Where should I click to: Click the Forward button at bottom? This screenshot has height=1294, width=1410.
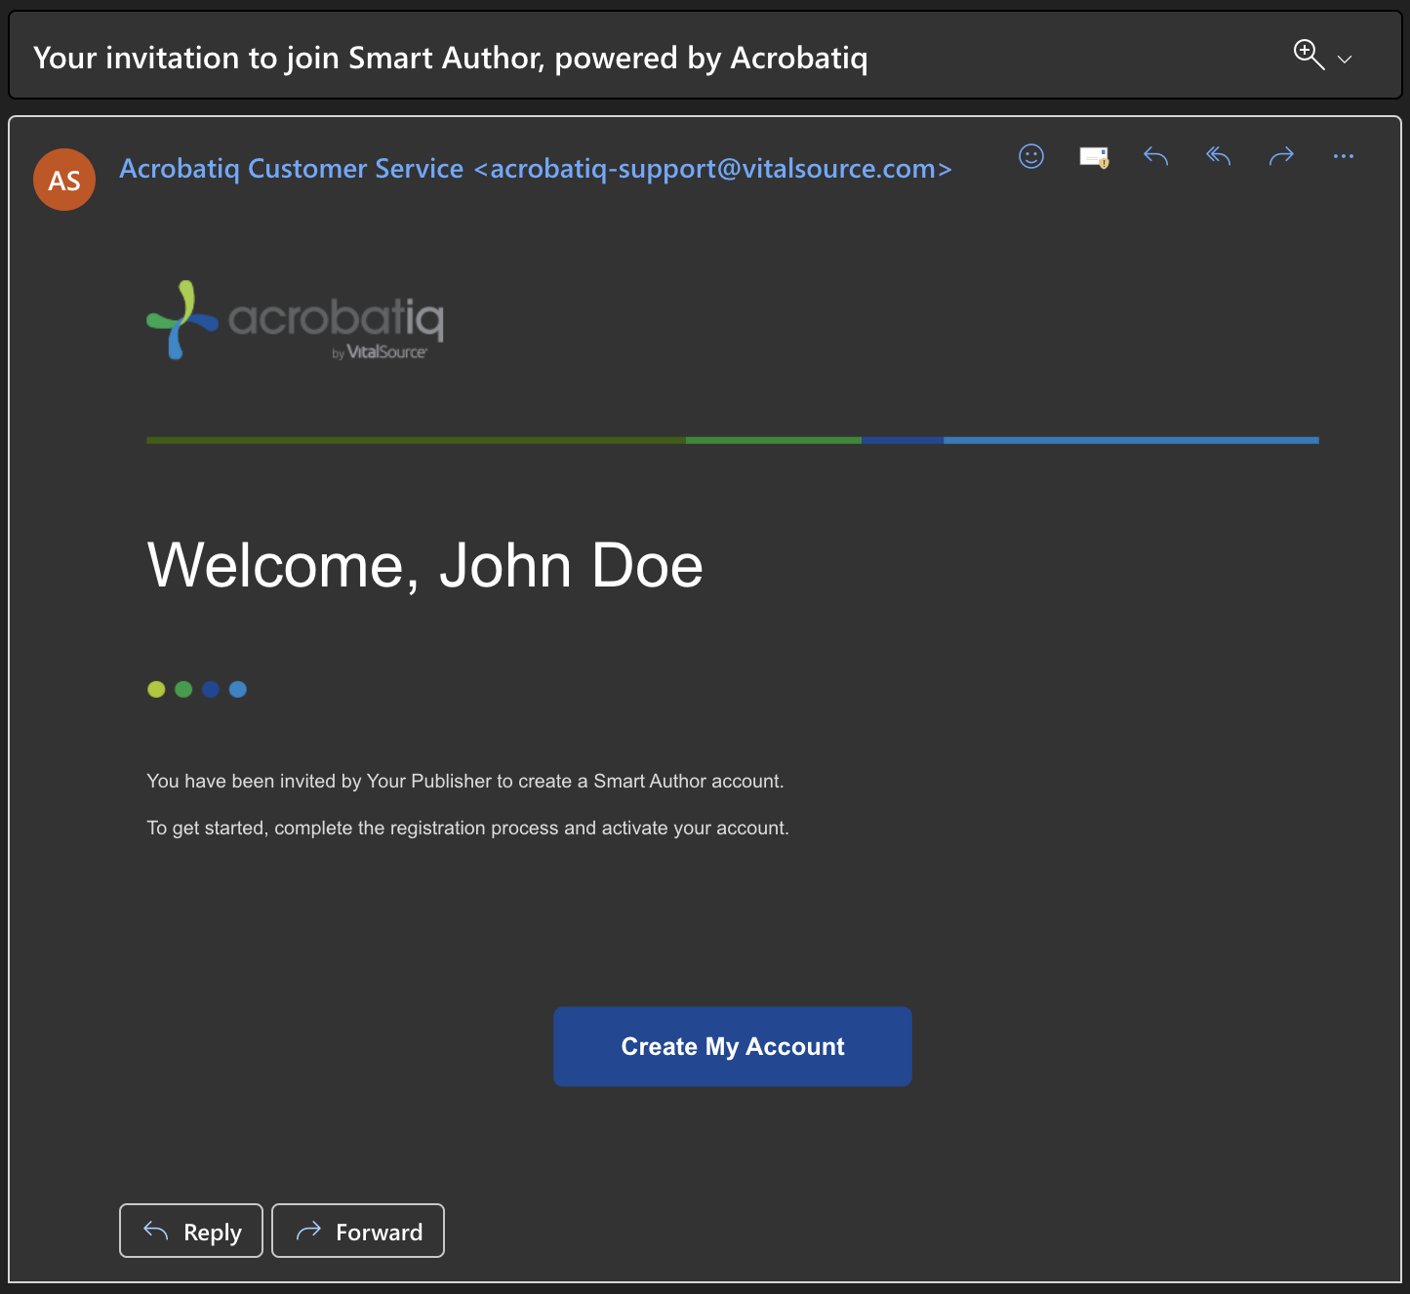(x=358, y=1231)
